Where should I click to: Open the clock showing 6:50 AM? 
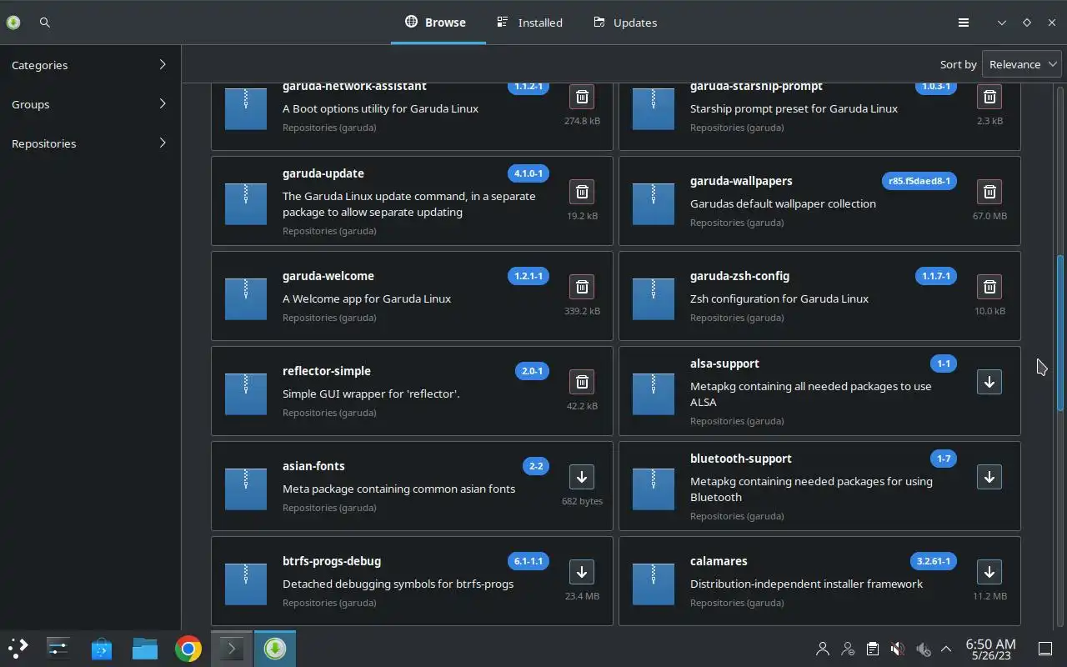tap(990, 649)
